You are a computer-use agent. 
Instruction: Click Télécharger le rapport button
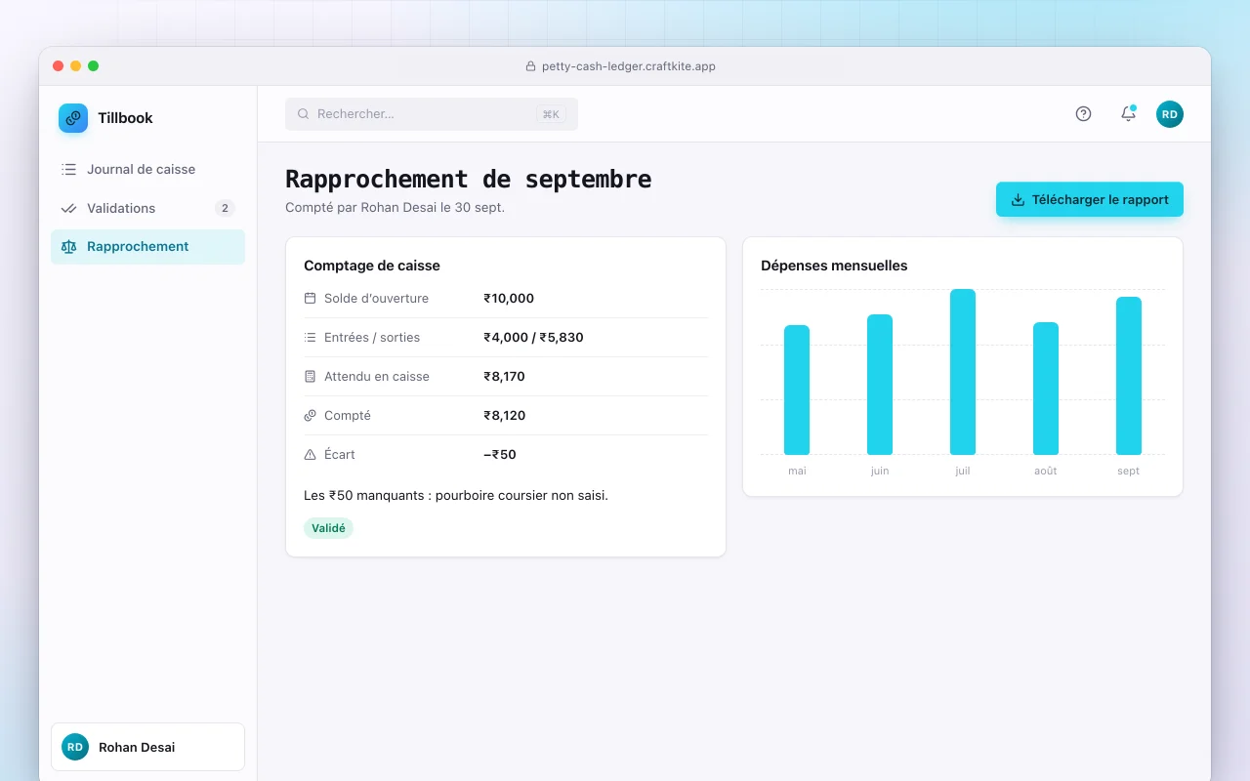point(1090,199)
